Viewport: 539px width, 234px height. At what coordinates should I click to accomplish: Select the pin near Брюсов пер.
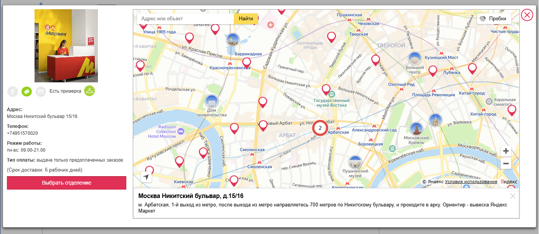point(375,61)
